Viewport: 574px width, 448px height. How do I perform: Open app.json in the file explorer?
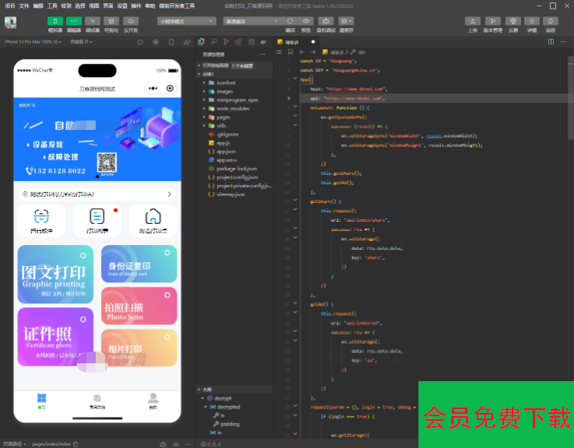click(x=226, y=151)
